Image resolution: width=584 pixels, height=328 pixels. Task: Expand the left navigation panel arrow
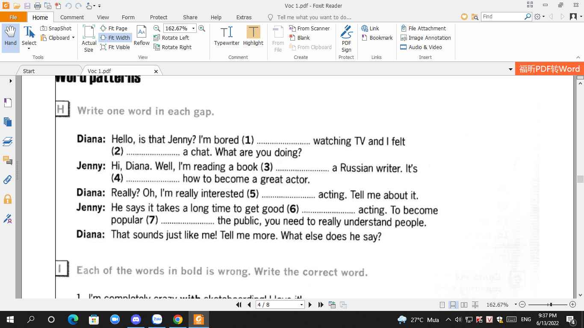click(x=11, y=81)
